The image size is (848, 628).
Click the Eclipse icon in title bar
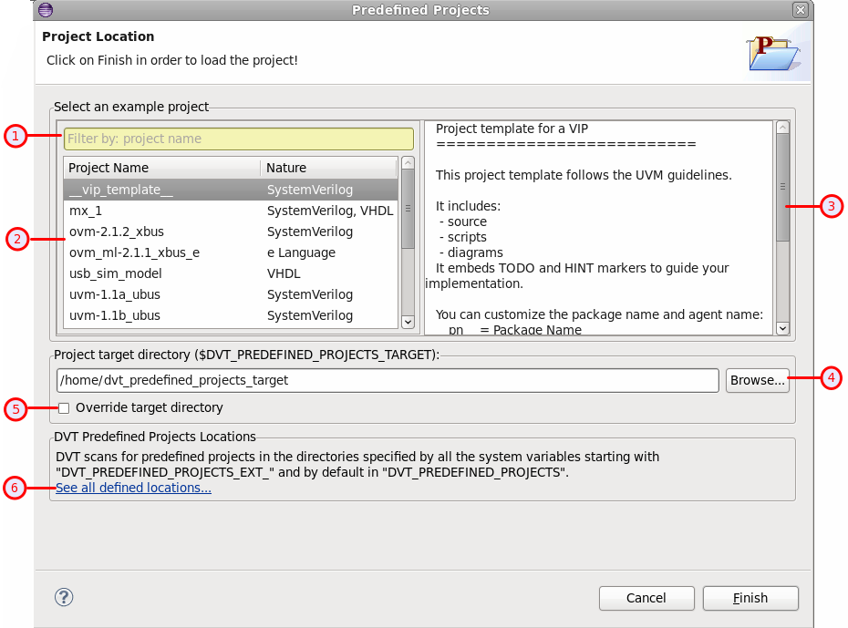(x=46, y=10)
